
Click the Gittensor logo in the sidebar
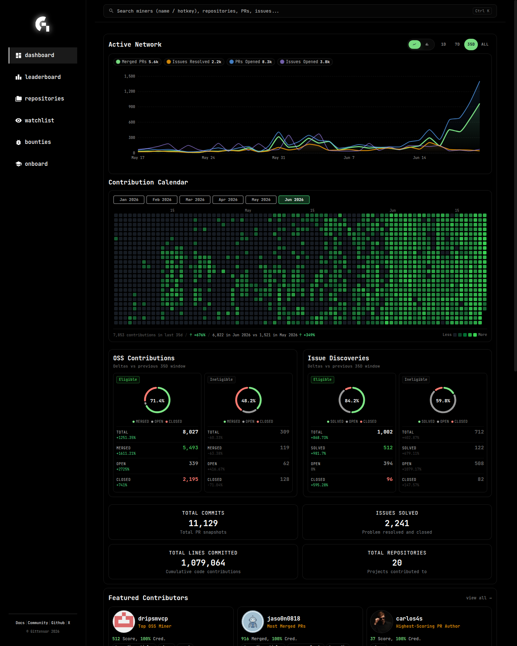coord(42,24)
